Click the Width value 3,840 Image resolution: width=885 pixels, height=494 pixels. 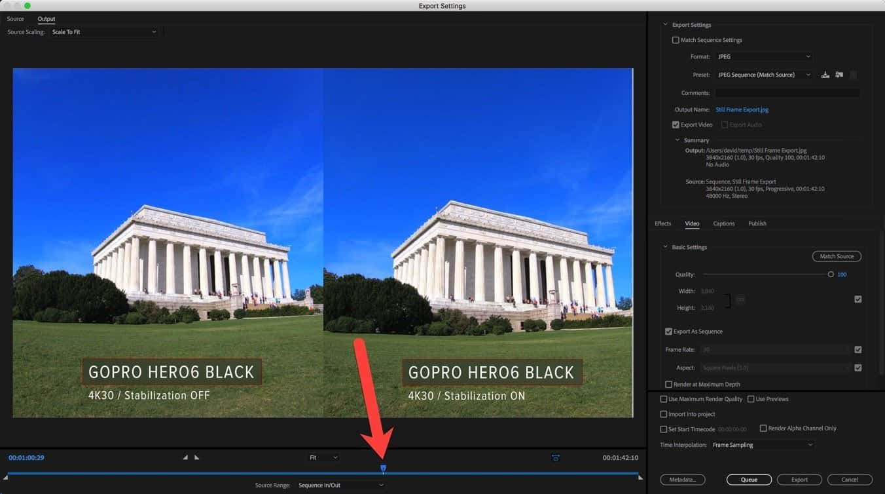[708, 291]
